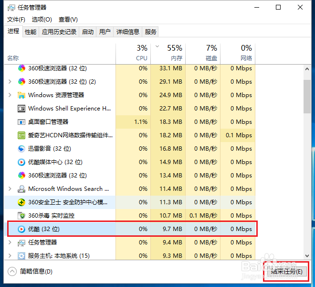
Task: Click the 360安全卫士 green plus icon
Action: 21,202
